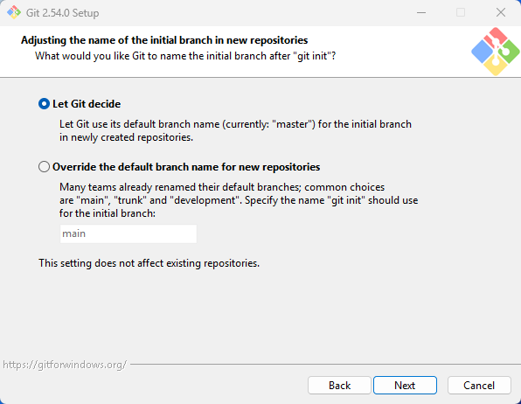Cancel the Git installation

point(479,386)
